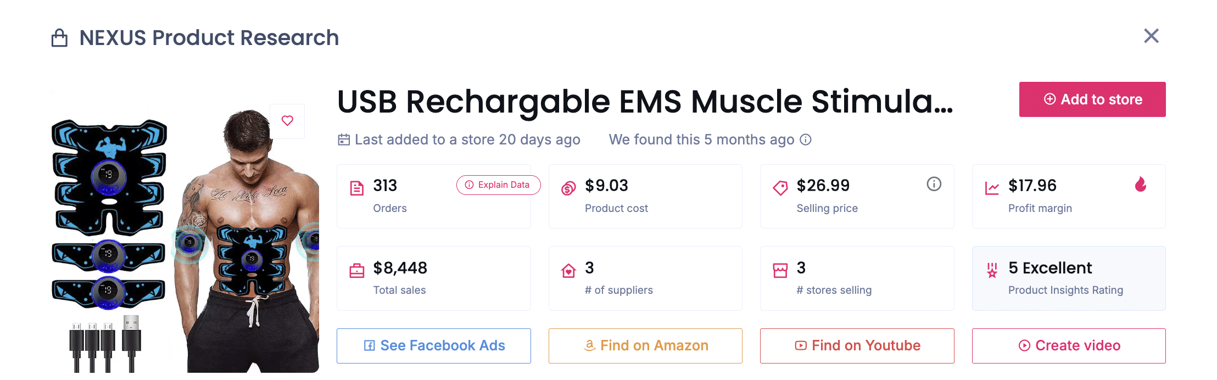
Task: Click the info icon after 'found this 5 months ago'
Action: point(806,139)
